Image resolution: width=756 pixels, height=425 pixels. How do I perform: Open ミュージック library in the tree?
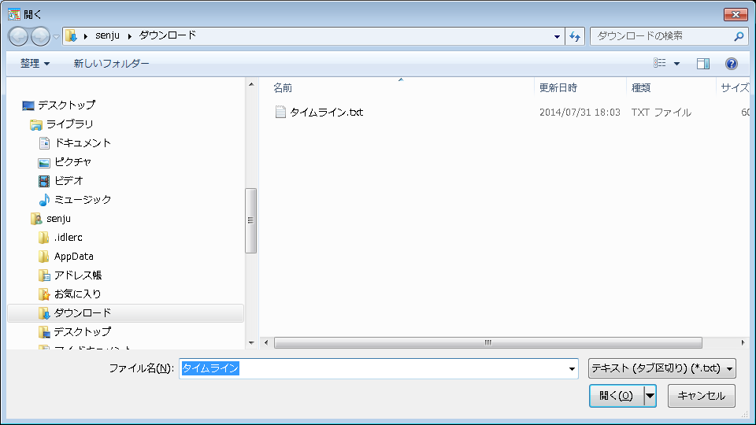(x=83, y=199)
